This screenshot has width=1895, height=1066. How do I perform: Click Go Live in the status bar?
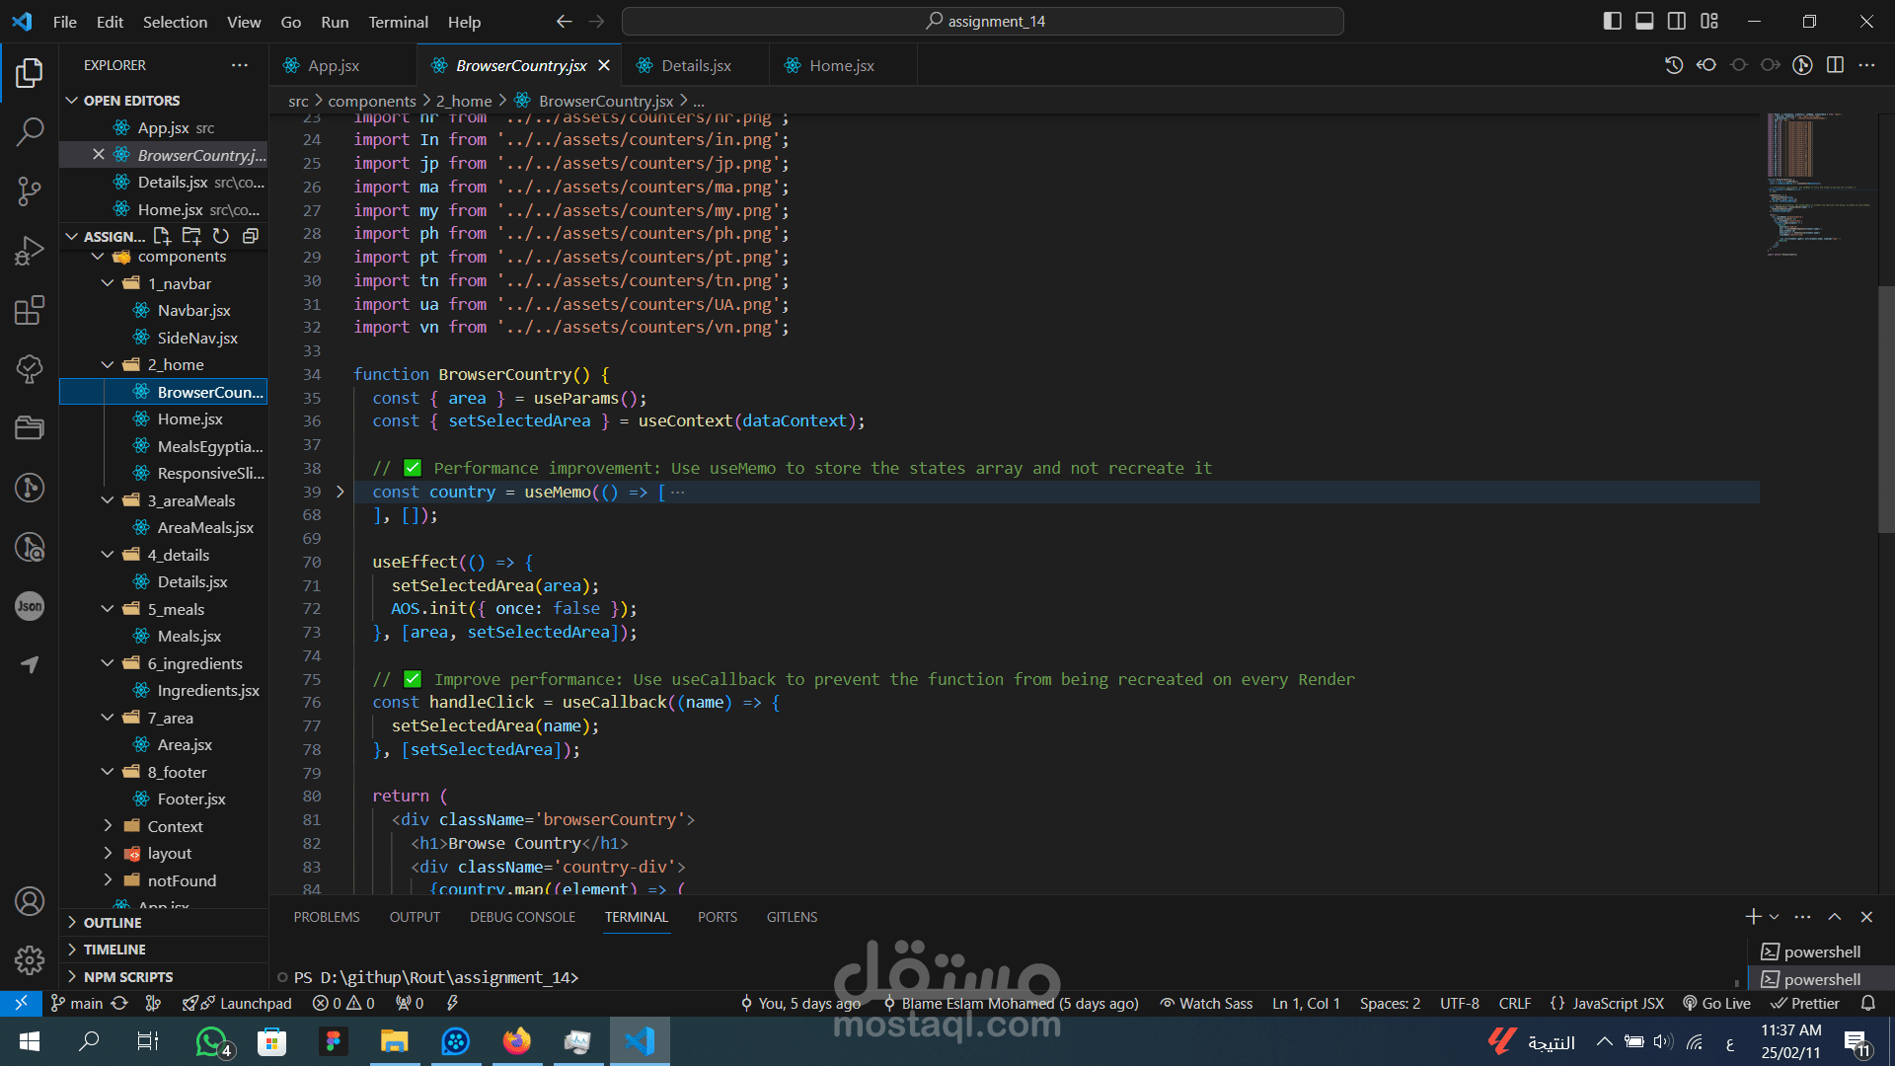(1717, 1003)
